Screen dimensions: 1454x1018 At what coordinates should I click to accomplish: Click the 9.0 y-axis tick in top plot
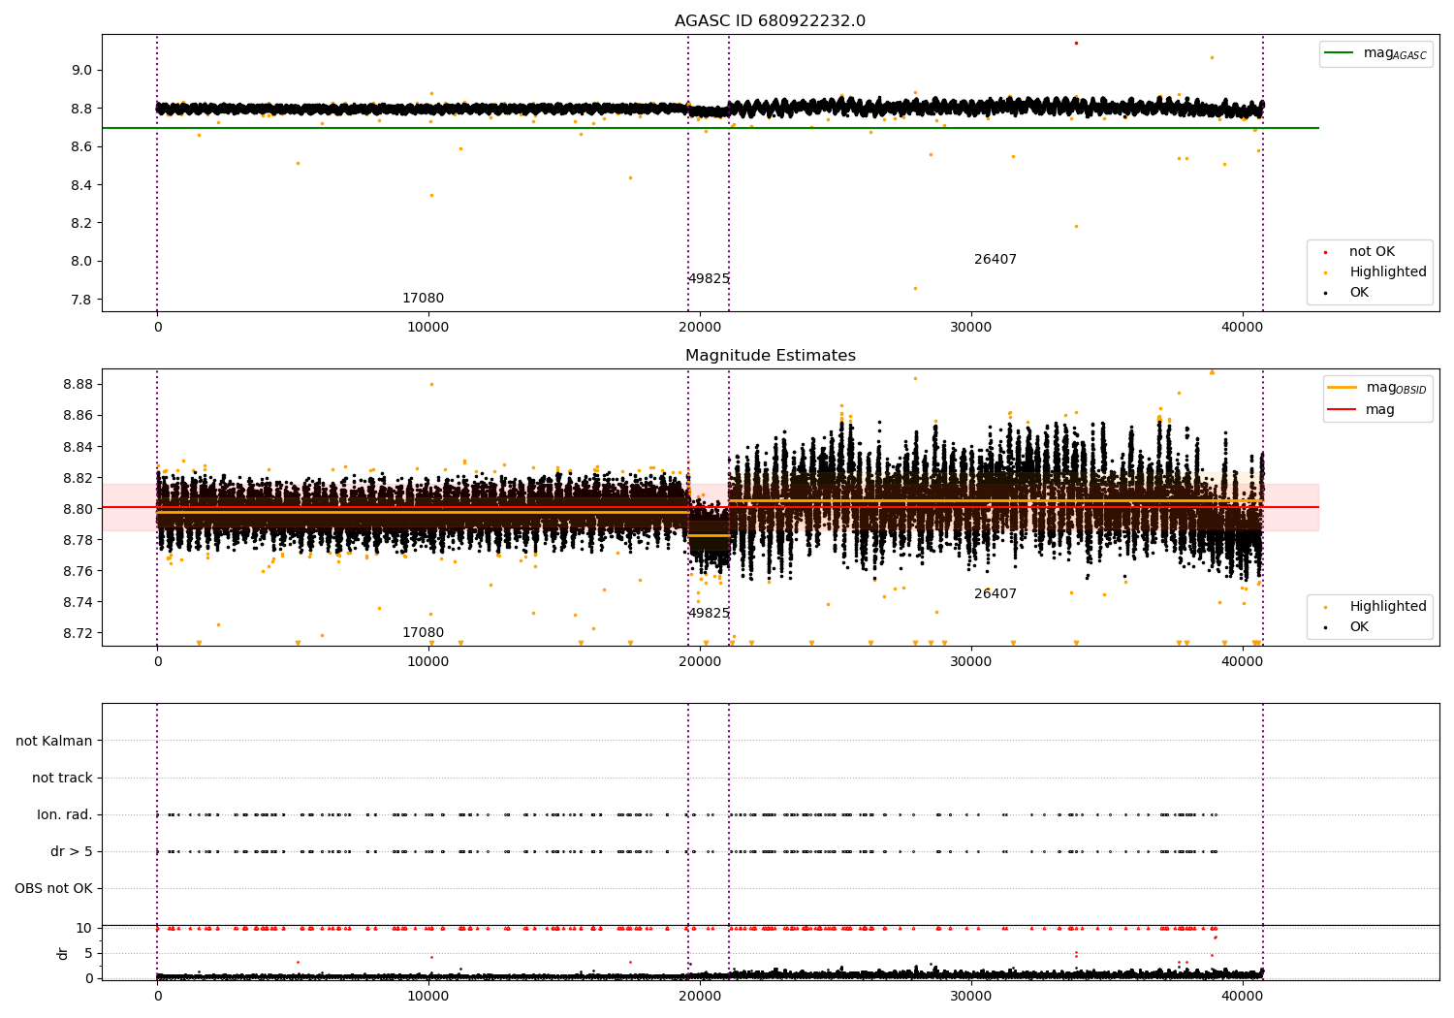coord(81,70)
